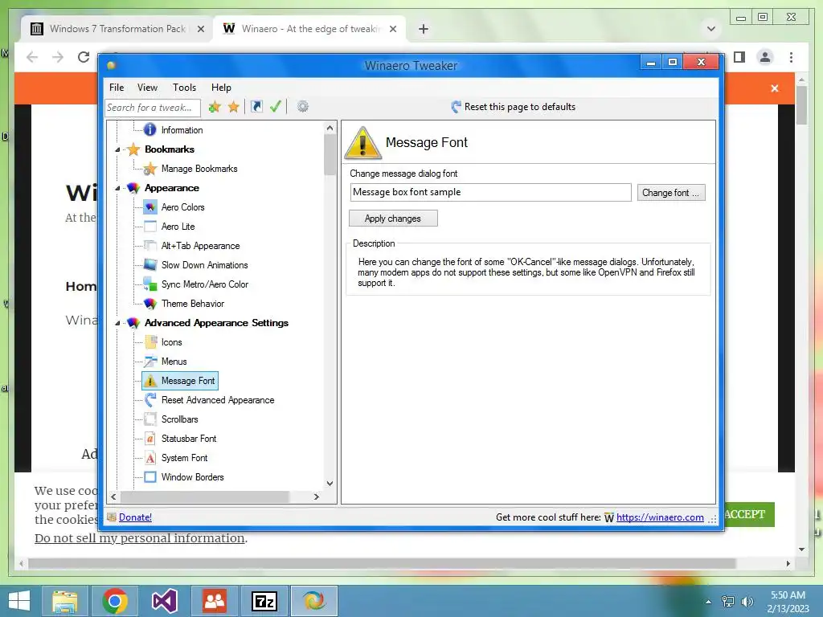This screenshot has height=617, width=823.
Task: Click the Reset Advanced Appearance icon
Action: click(150, 400)
